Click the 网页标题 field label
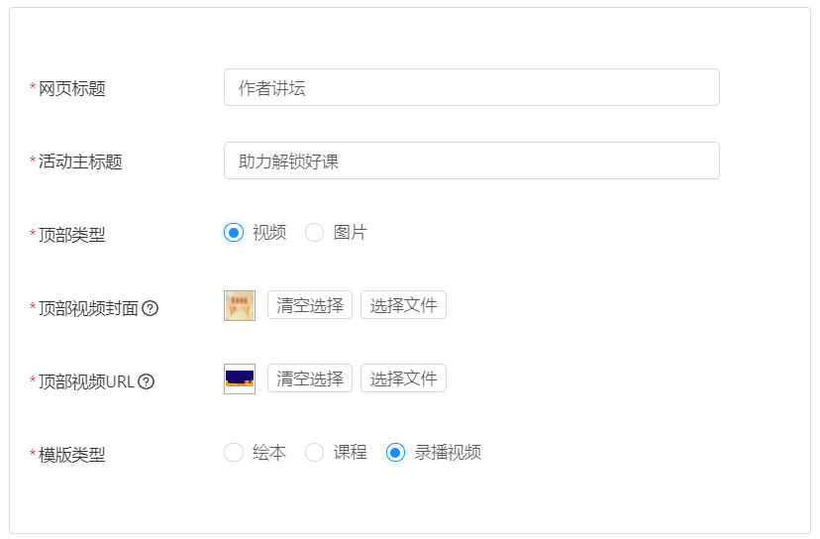Image resolution: width=820 pixels, height=539 pixels. [x=72, y=89]
